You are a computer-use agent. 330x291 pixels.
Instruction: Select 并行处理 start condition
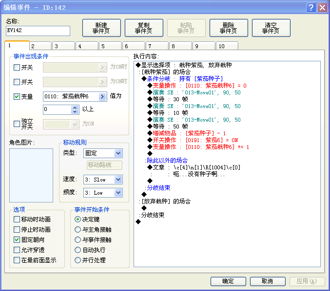point(78,260)
